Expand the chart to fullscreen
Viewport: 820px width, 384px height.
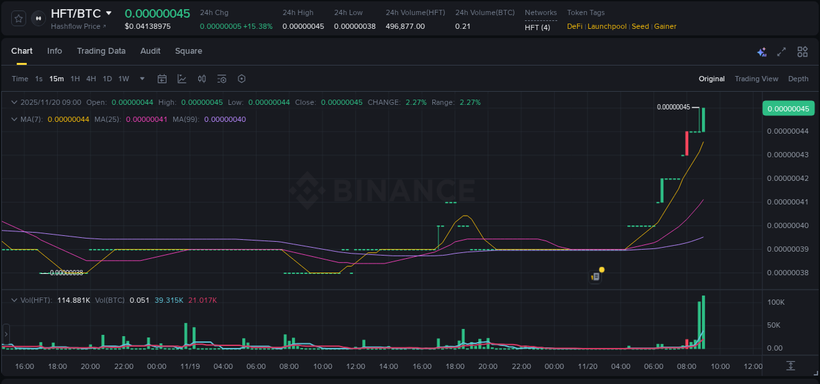[x=780, y=51]
